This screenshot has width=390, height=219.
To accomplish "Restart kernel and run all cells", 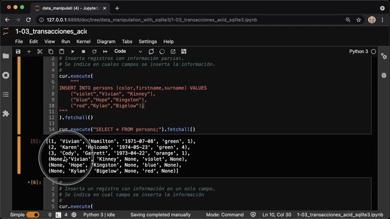I will tap(105, 51).
